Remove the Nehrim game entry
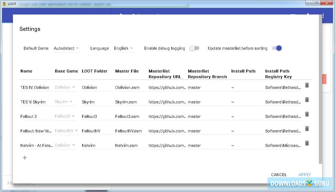 coord(307,143)
